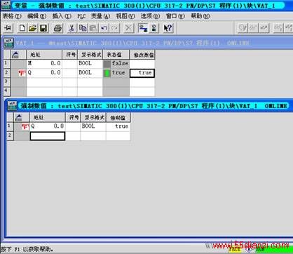
Task: Click the 强制值 column header in force table
Action: [x=118, y=117]
